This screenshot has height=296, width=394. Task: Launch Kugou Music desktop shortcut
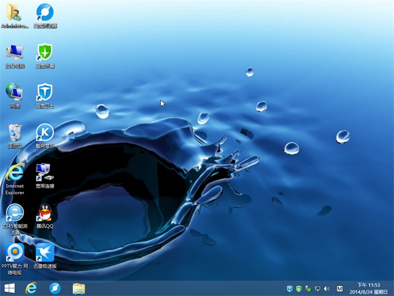tap(44, 132)
